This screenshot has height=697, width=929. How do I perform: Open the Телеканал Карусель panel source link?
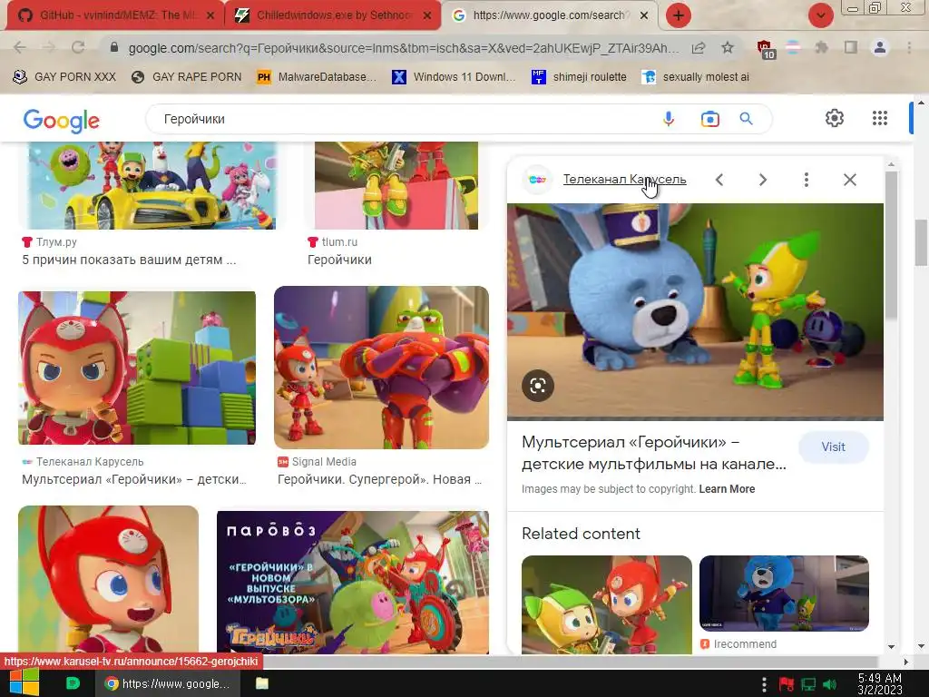[624, 179]
